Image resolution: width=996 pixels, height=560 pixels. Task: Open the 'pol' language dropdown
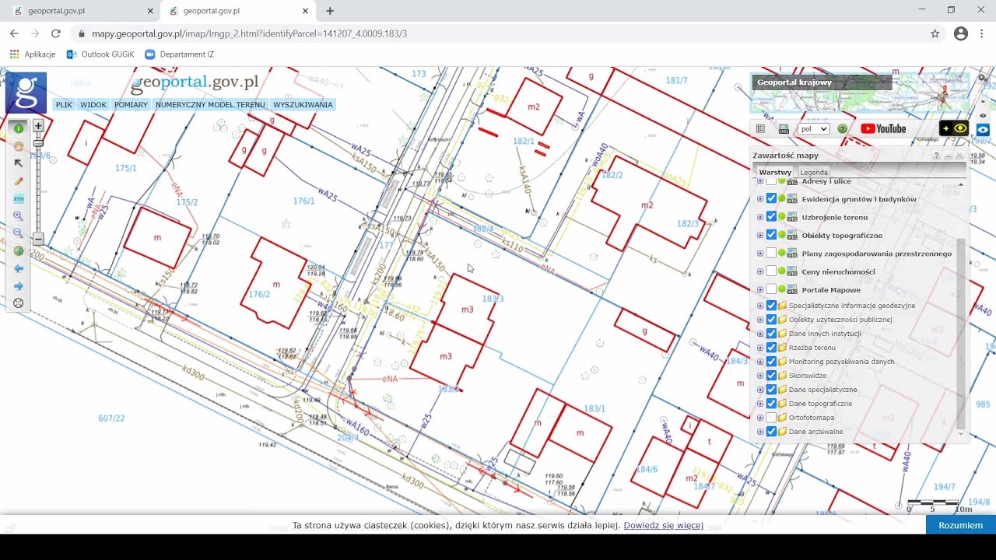pyautogui.click(x=813, y=129)
